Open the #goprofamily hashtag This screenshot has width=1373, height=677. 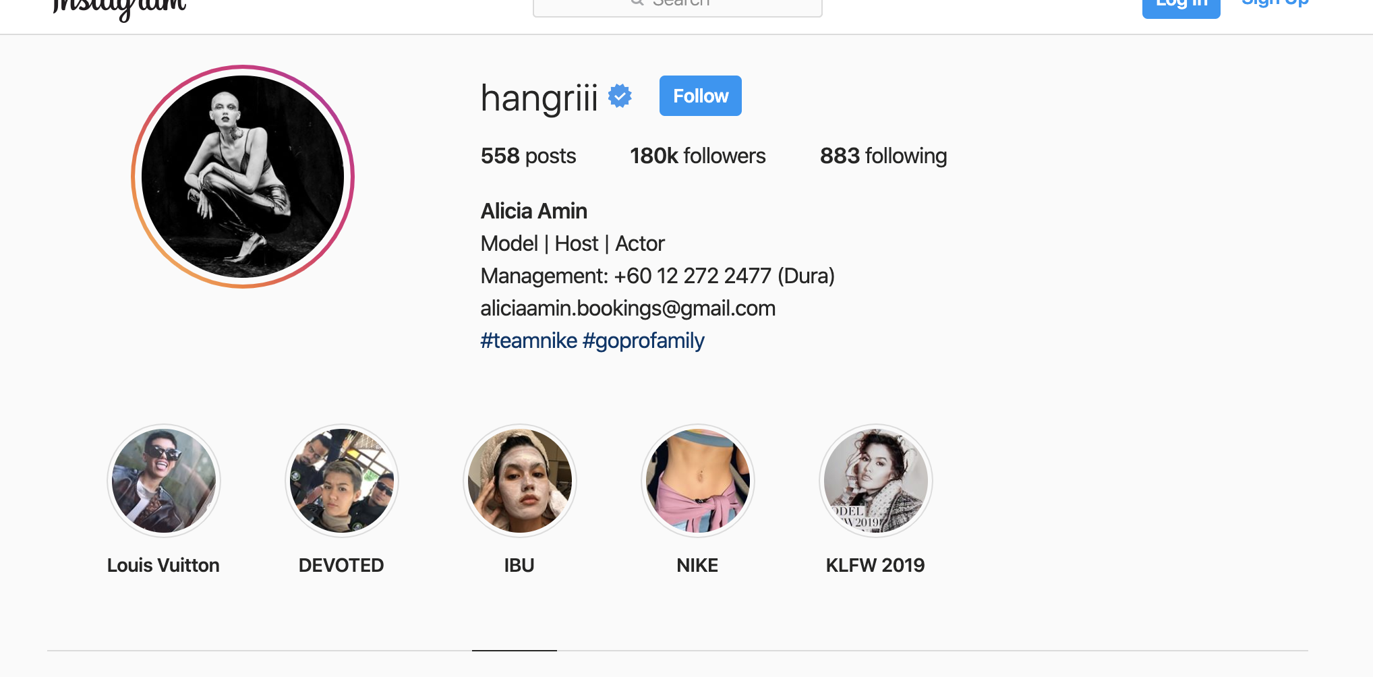click(643, 341)
